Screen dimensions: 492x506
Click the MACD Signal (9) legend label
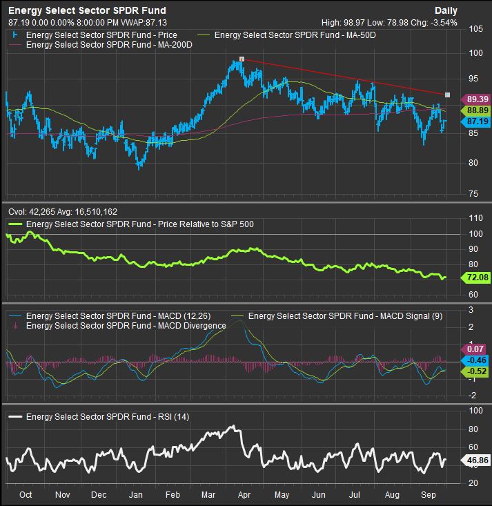[x=346, y=316]
